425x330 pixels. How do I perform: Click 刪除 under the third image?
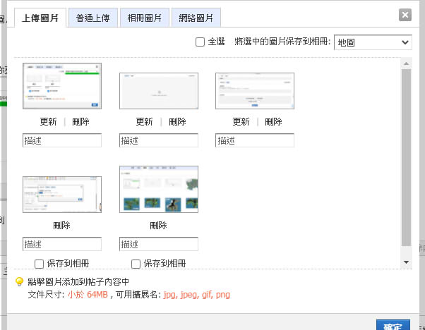click(x=273, y=122)
